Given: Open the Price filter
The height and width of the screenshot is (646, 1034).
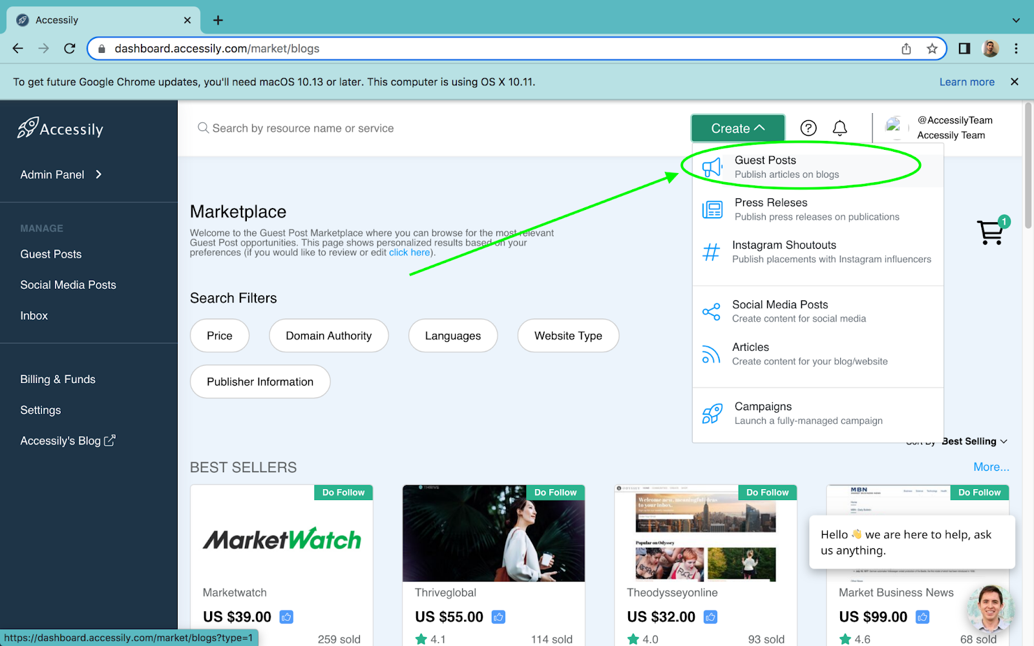Looking at the screenshot, I should 220,336.
